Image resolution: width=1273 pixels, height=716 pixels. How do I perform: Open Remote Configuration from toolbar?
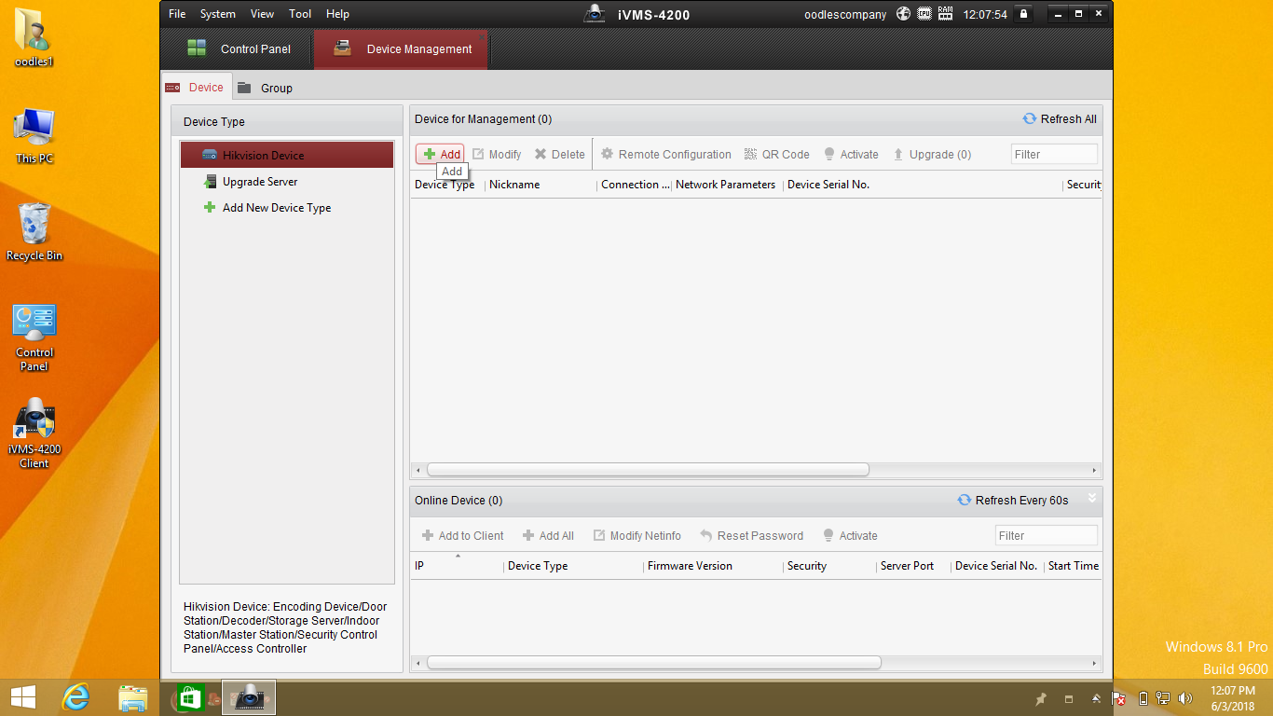coord(665,155)
